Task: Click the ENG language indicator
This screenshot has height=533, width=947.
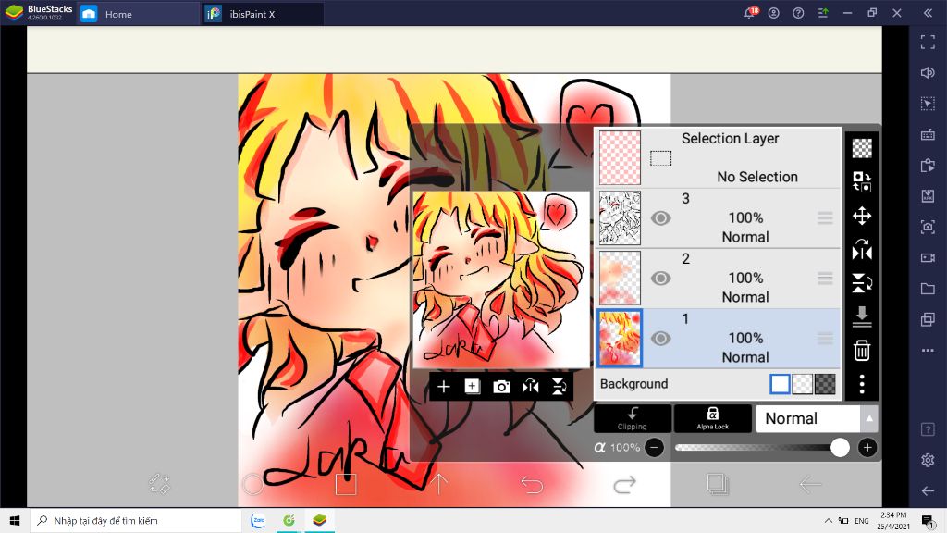Action: click(x=862, y=520)
